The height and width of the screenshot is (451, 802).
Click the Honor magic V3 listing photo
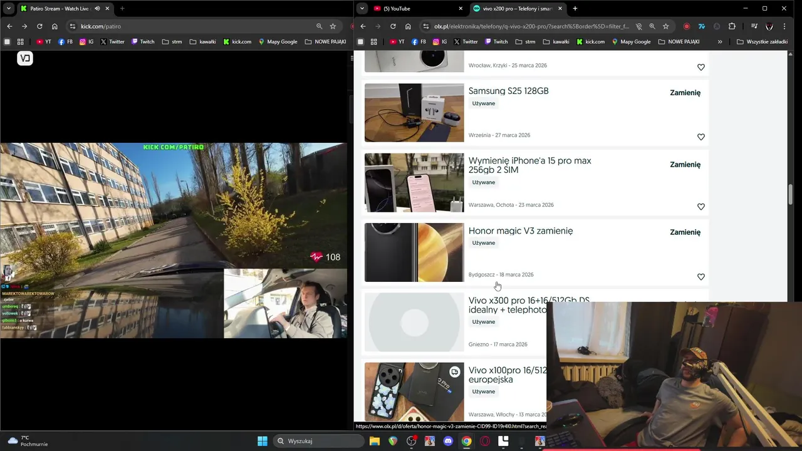click(x=414, y=252)
